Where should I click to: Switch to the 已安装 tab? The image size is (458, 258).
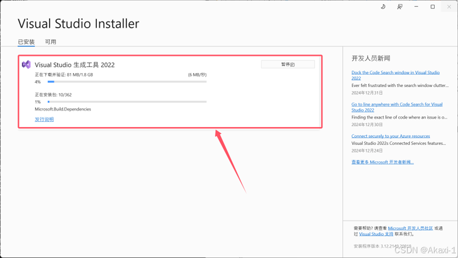tap(26, 42)
